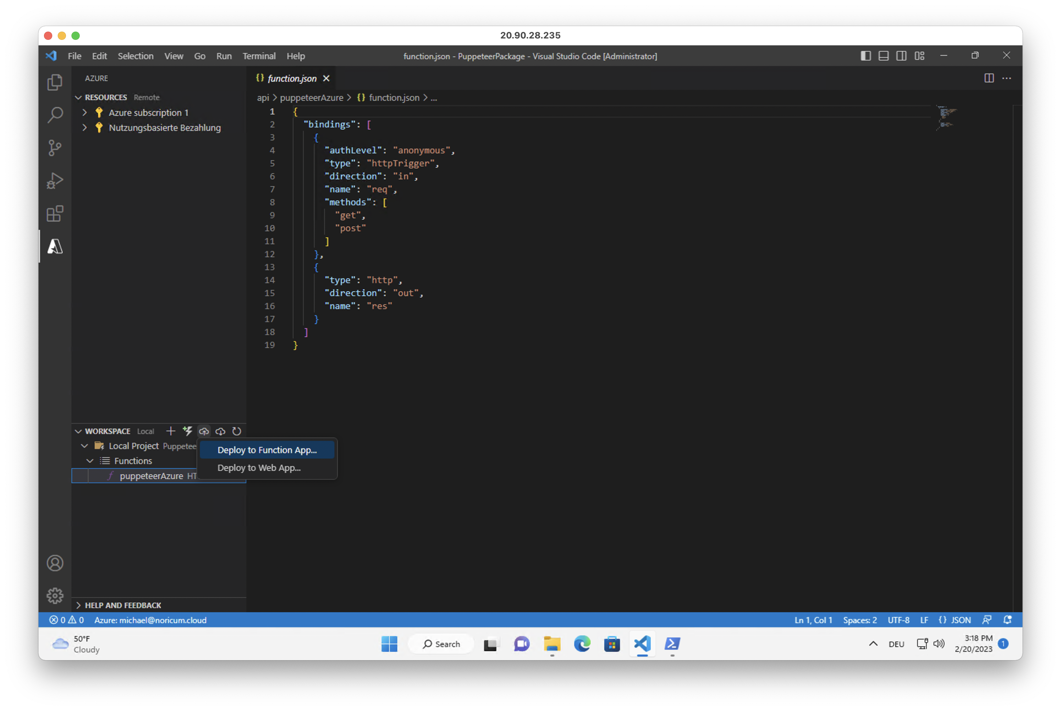The height and width of the screenshot is (711, 1061).
Task: Open the Explorer view in activity bar
Action: (55, 82)
